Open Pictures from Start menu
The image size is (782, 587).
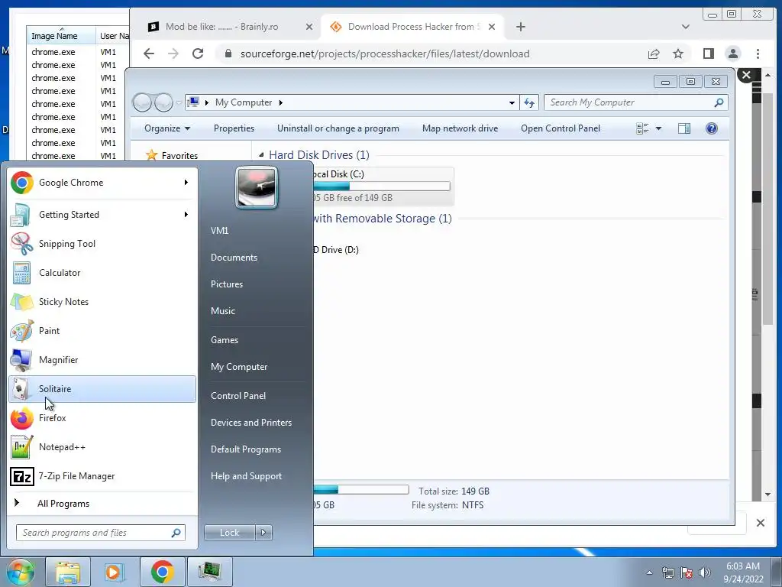tap(226, 284)
